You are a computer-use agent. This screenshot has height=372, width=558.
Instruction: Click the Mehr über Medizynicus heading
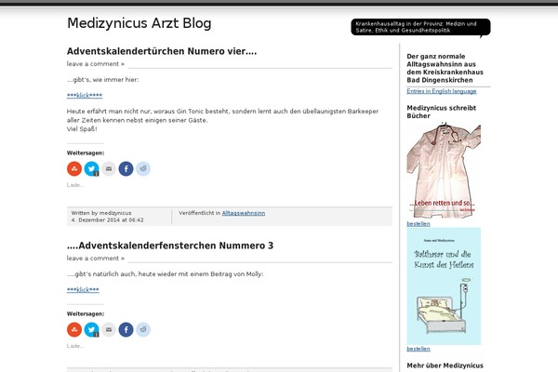tap(445, 365)
